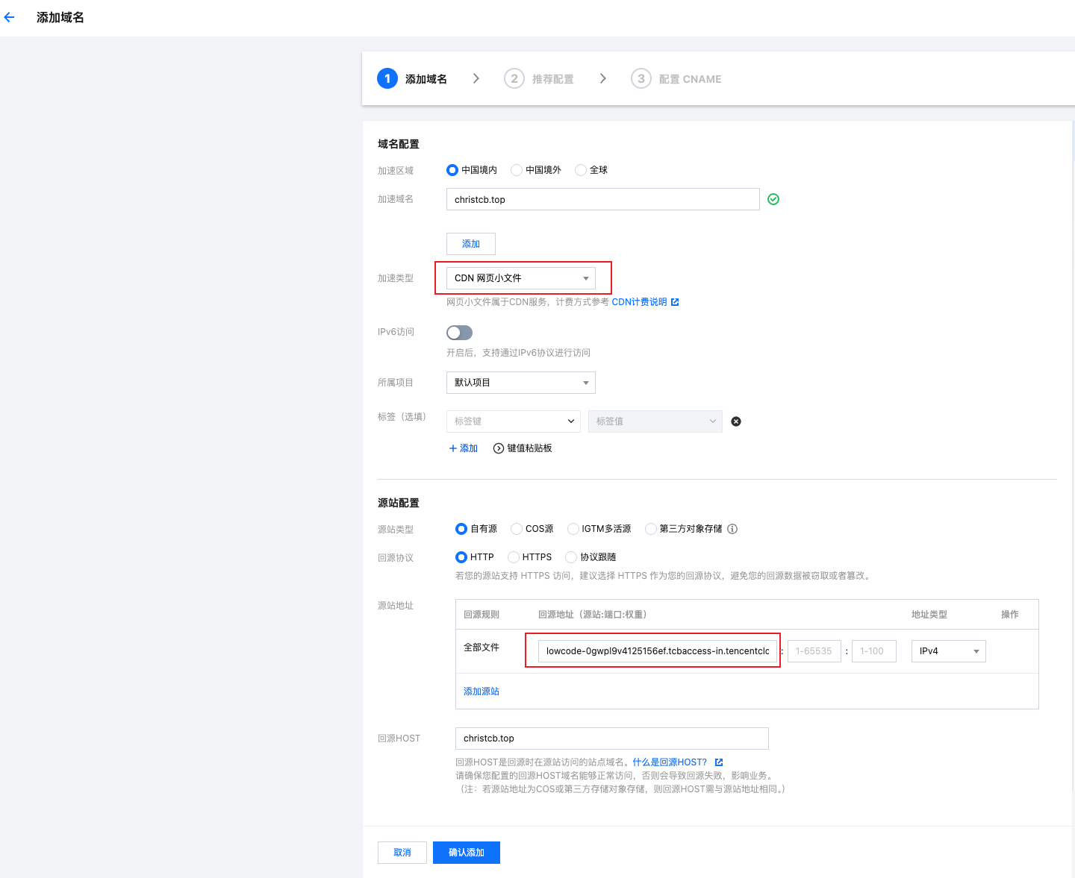Open the 加速类型 CDN 网页小文件 dropdown
The image size is (1075, 878).
520,278
